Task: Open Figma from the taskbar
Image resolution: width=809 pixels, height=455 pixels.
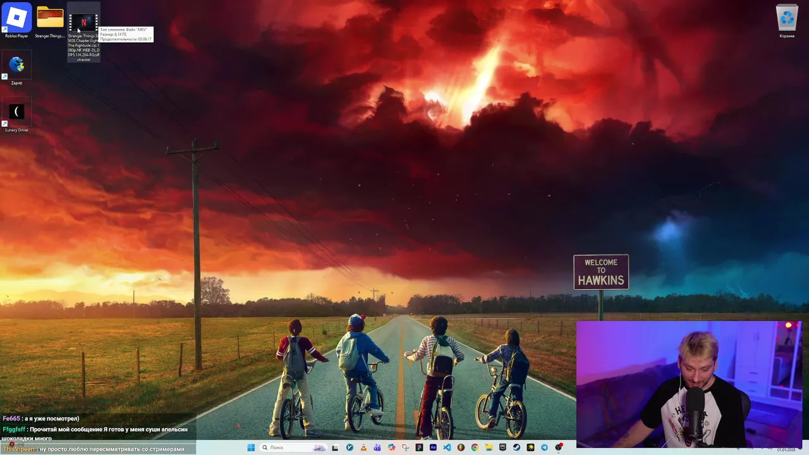Action: click(x=419, y=447)
